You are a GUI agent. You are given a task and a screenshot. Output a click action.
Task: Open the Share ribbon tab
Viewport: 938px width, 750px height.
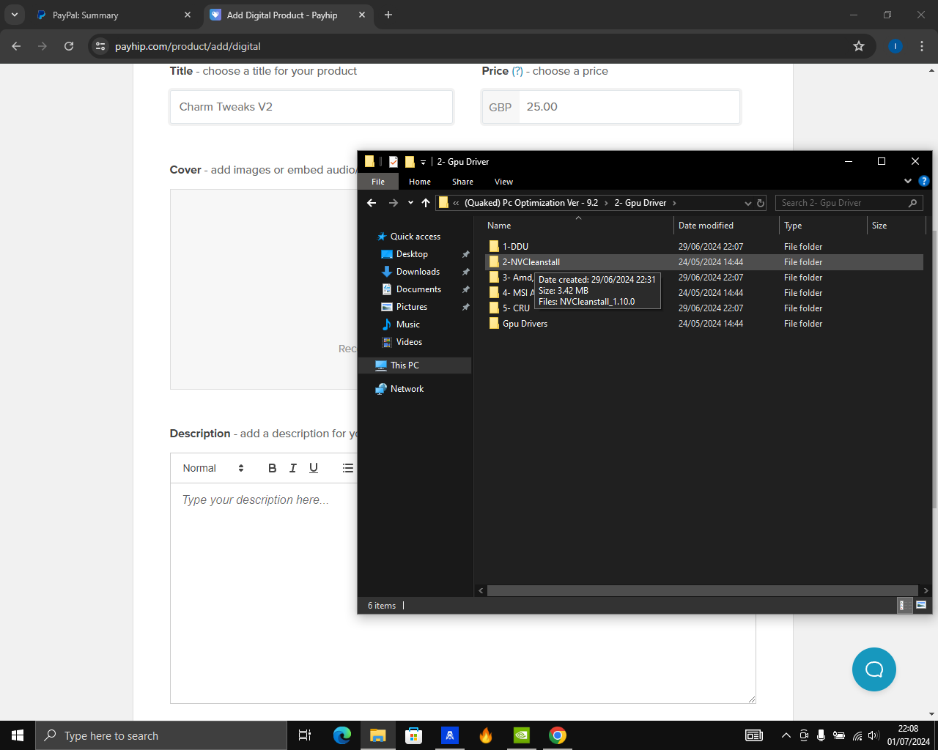point(462,182)
